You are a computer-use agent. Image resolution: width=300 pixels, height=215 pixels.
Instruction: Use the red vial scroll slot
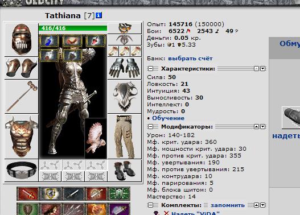click(x=96, y=41)
